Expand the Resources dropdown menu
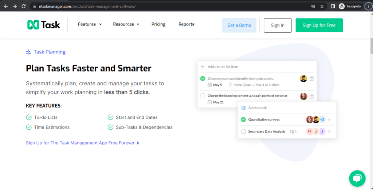Image resolution: width=373 pixels, height=190 pixels. click(x=126, y=24)
